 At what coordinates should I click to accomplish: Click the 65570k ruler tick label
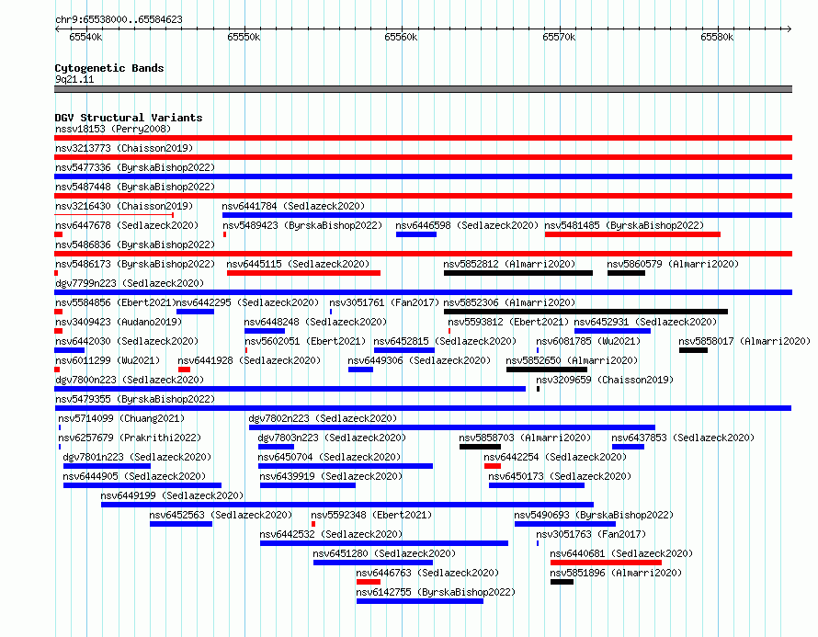559,37
